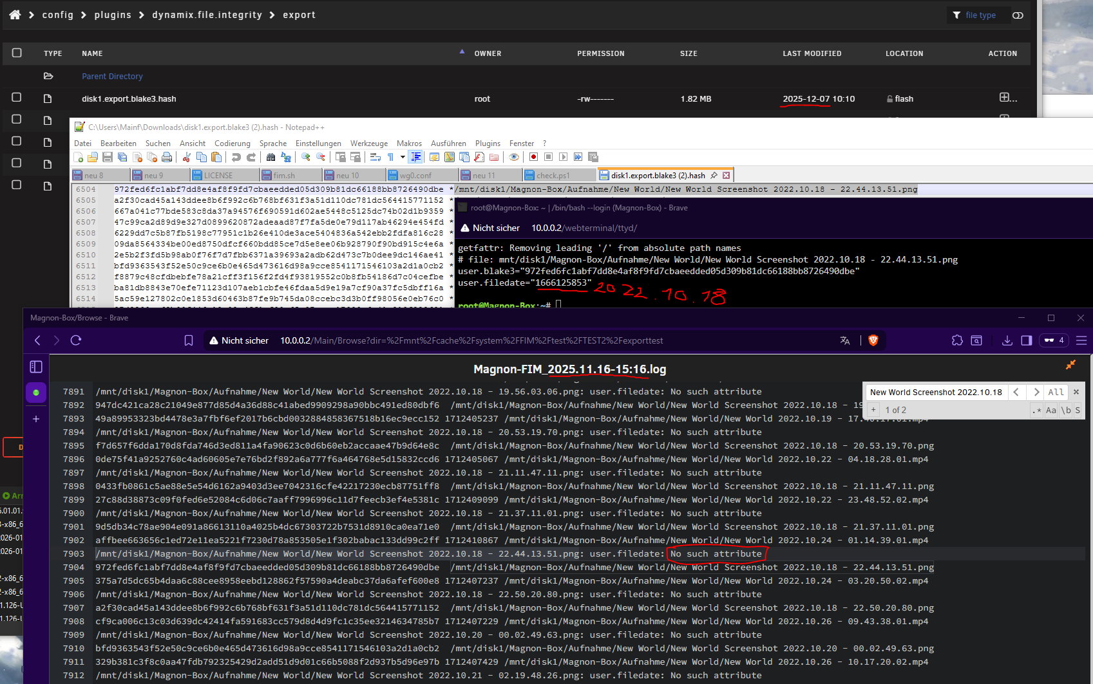Click the private window glasses button showing 4
Screen dimensions: 1093x684
(x=1054, y=340)
